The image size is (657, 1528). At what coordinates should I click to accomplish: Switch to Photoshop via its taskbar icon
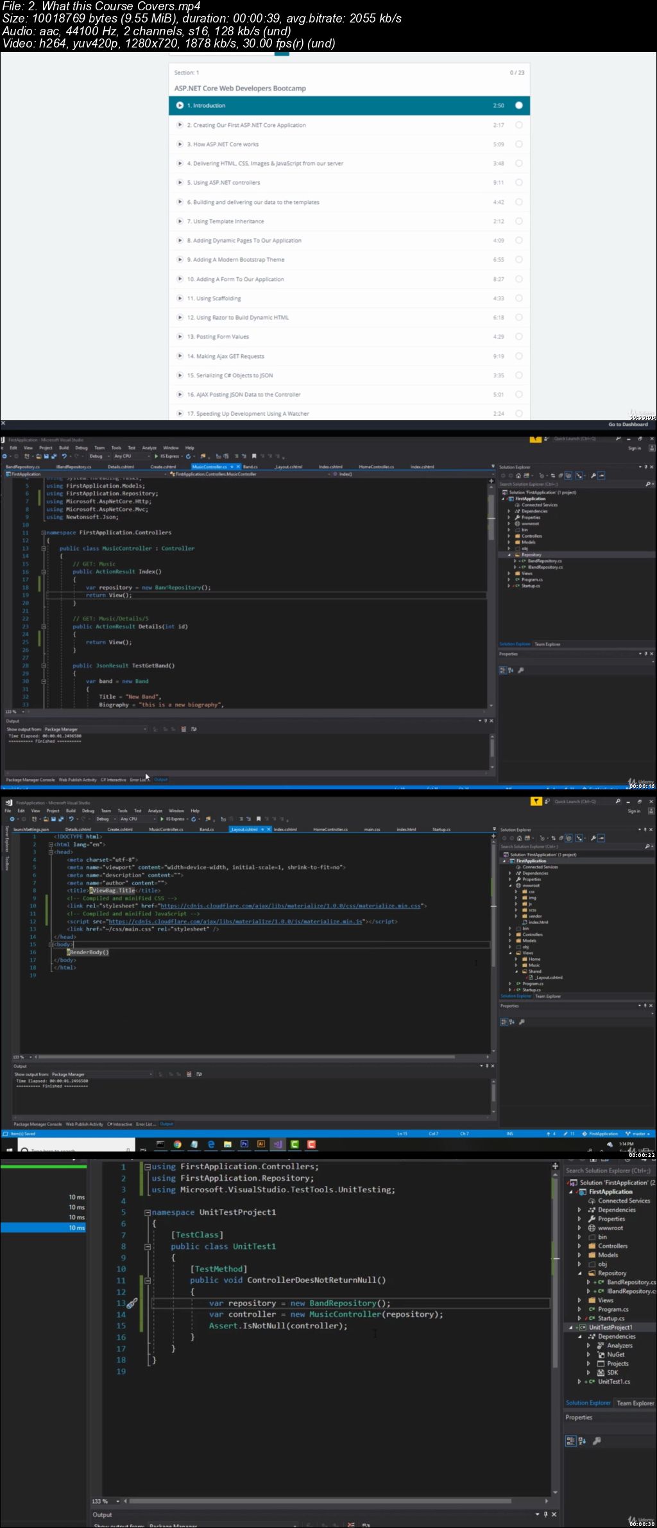[x=244, y=1144]
